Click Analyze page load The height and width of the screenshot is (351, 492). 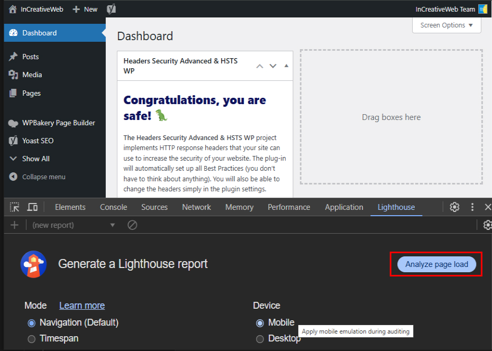(x=435, y=264)
